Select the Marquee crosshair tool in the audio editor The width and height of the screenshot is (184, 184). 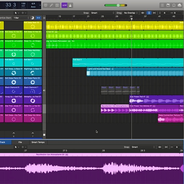coord(23,147)
